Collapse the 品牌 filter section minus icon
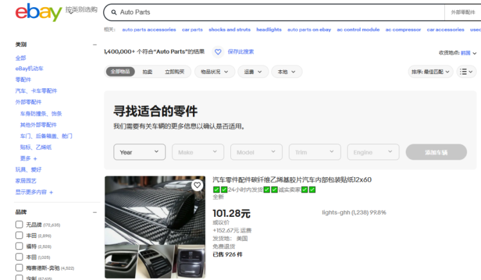Screen dimensions: 481x280 (94, 212)
